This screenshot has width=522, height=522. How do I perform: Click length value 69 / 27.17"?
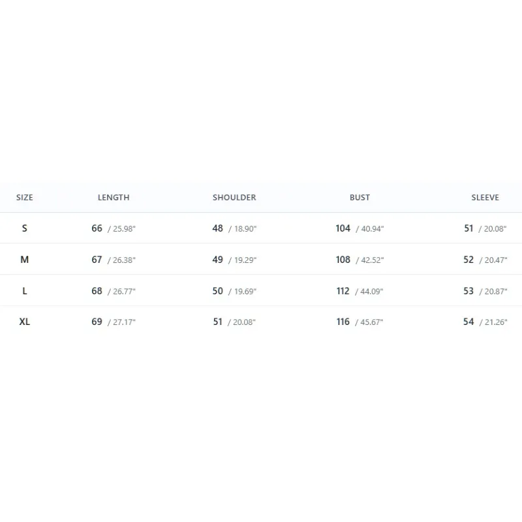coord(114,322)
